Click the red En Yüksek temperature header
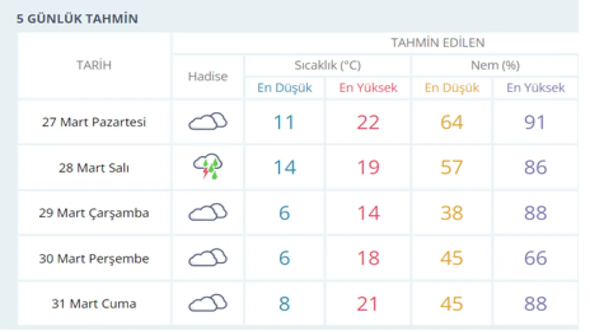The width and height of the screenshot is (590, 332). tap(368, 88)
